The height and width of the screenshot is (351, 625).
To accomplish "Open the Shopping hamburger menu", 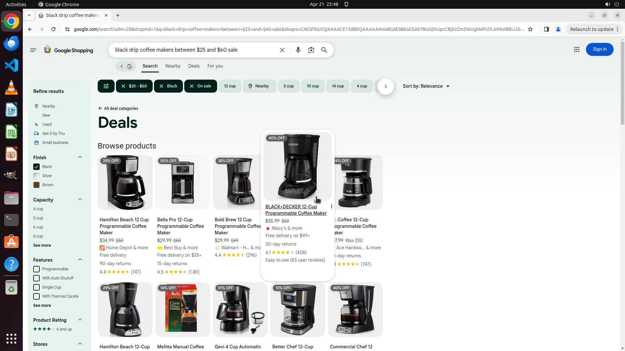I will point(33,50).
